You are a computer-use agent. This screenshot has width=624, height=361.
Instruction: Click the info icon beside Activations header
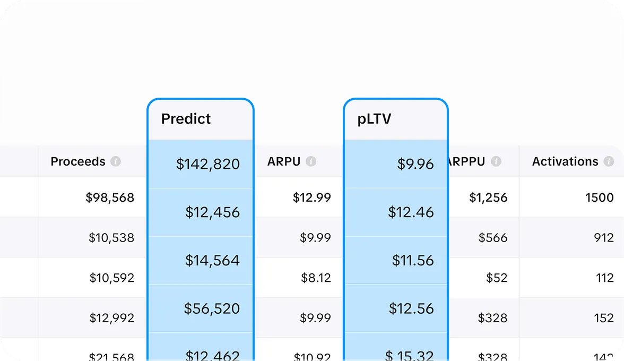point(610,161)
